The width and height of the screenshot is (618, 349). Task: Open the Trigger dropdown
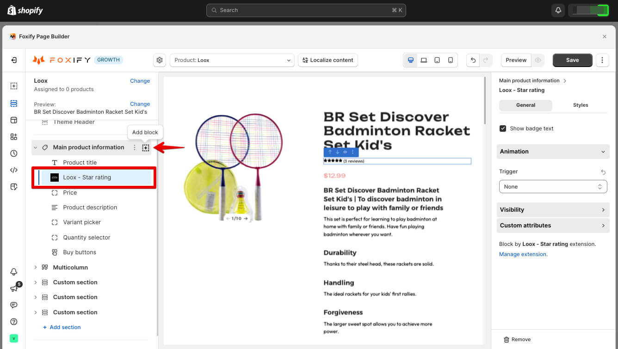tap(553, 187)
